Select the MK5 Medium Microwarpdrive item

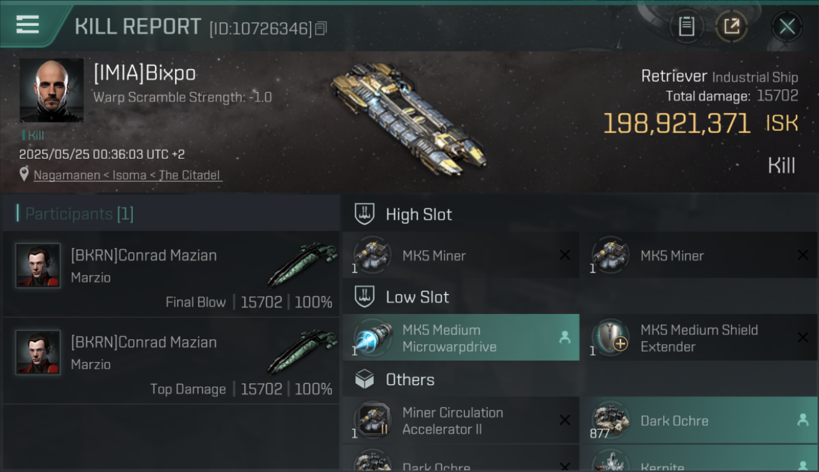point(461,337)
